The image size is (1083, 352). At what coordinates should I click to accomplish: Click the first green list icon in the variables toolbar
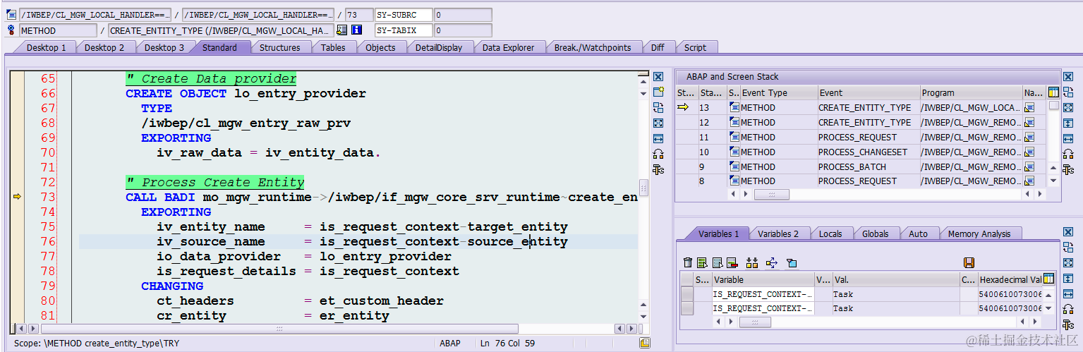click(x=702, y=262)
